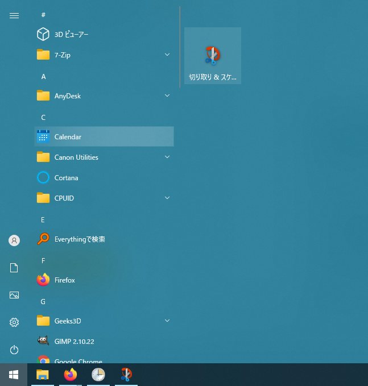Open the hamburger menu at top left
Screen dimensions: 368x386
coord(14,16)
